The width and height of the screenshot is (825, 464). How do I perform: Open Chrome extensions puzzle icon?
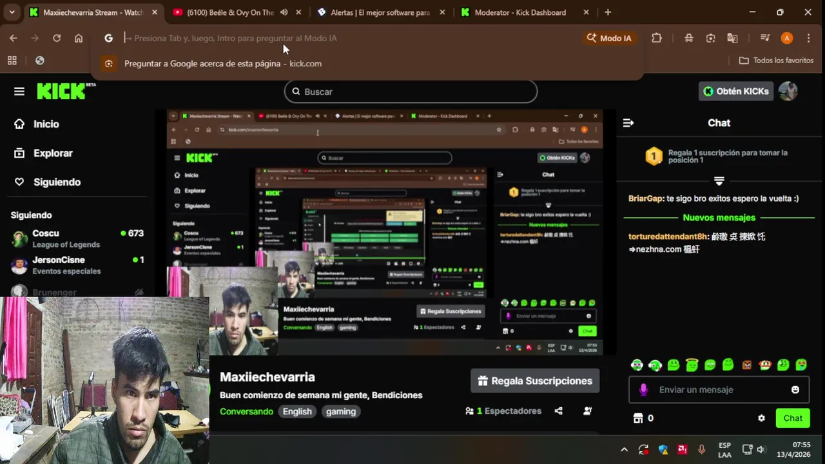pos(657,38)
